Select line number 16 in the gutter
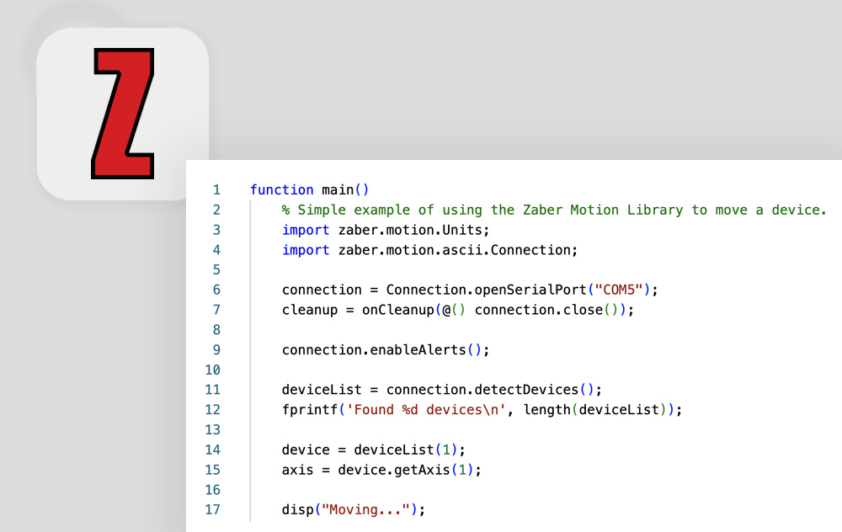 (213, 490)
